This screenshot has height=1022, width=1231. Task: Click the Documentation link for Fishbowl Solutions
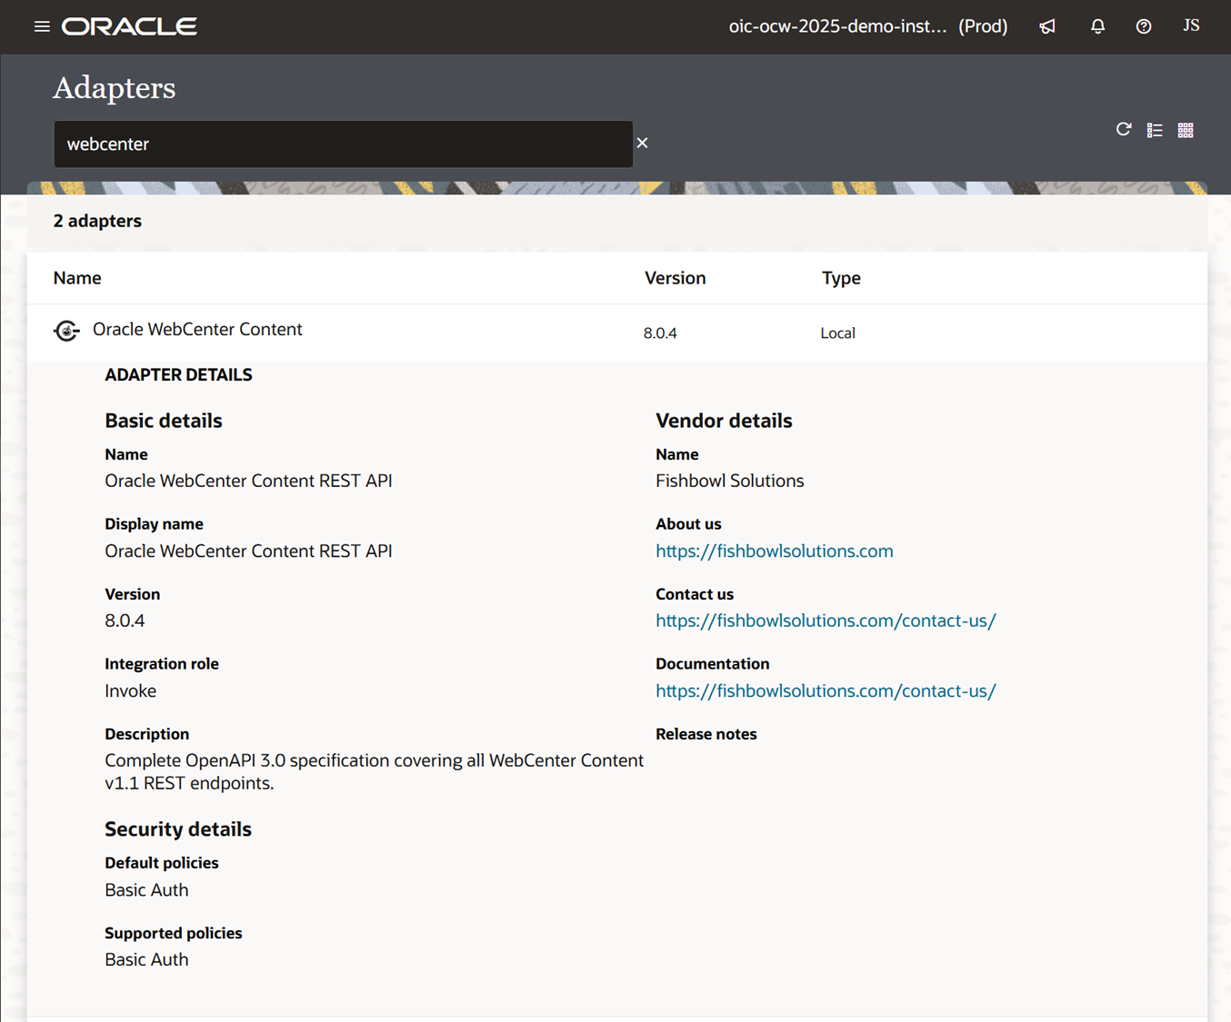pyautogui.click(x=826, y=690)
